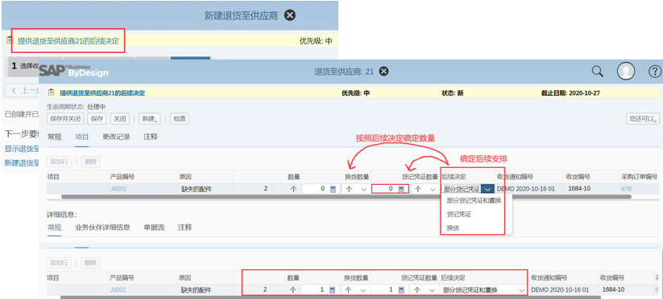Click 采购订单编号 column header
The width and height of the screenshot is (663, 299).
[x=639, y=177]
